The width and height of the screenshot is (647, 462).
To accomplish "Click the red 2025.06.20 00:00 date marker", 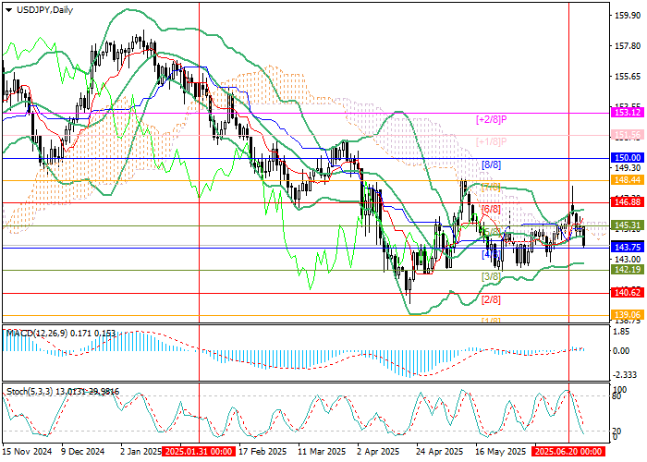I will point(567,453).
